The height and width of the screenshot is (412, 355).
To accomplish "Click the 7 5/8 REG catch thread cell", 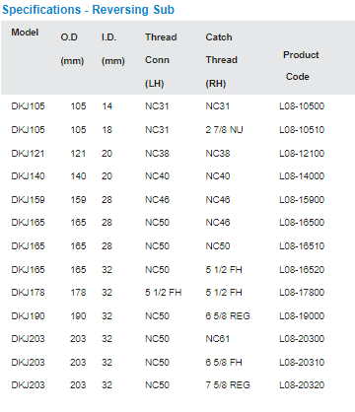I will [x=228, y=385].
